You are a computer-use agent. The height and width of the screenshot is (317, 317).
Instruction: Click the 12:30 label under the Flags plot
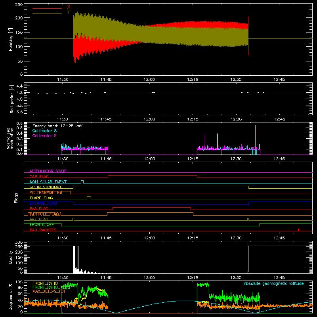[236, 238]
